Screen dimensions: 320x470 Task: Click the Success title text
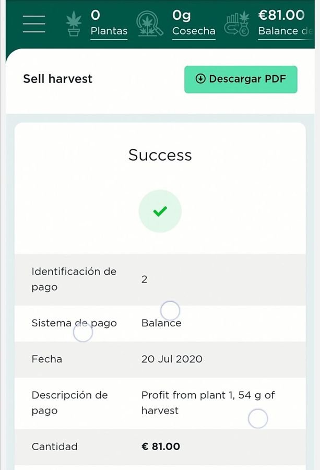click(x=160, y=155)
